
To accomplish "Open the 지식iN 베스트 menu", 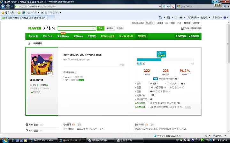I will (126, 36).
